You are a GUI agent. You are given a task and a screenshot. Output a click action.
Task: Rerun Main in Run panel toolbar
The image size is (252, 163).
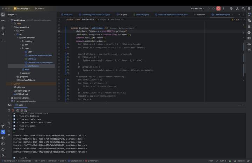click(x=9, y=111)
